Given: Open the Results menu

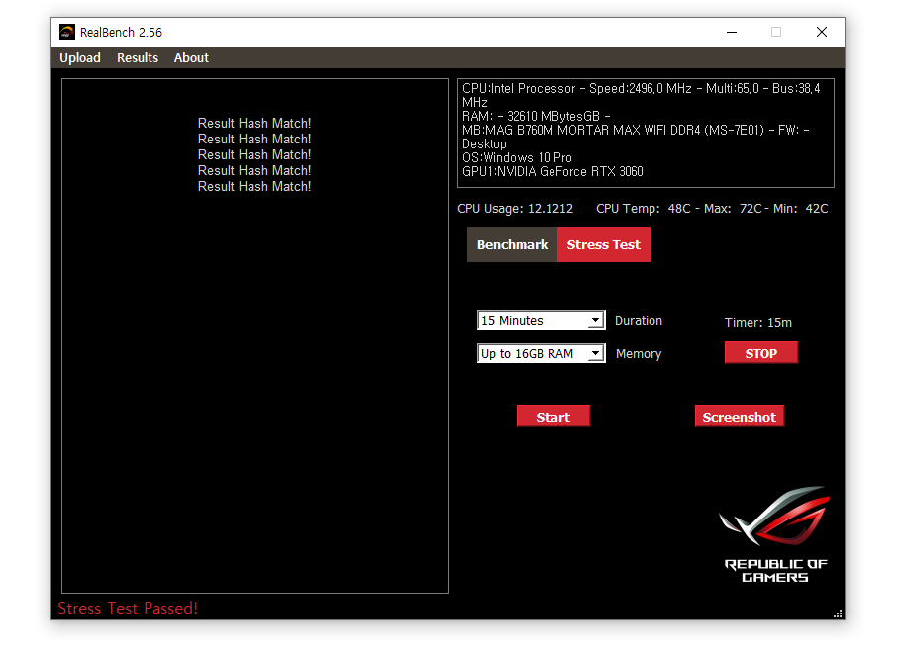Looking at the screenshot, I should (138, 58).
